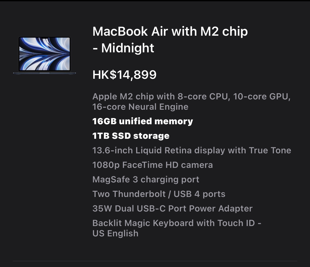Click the bold 16GB unified memory spec
310x267 pixels.
pyautogui.click(x=143, y=121)
